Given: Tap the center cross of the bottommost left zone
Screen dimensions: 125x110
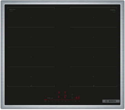Looking at the screenshot, I should click(31, 77).
